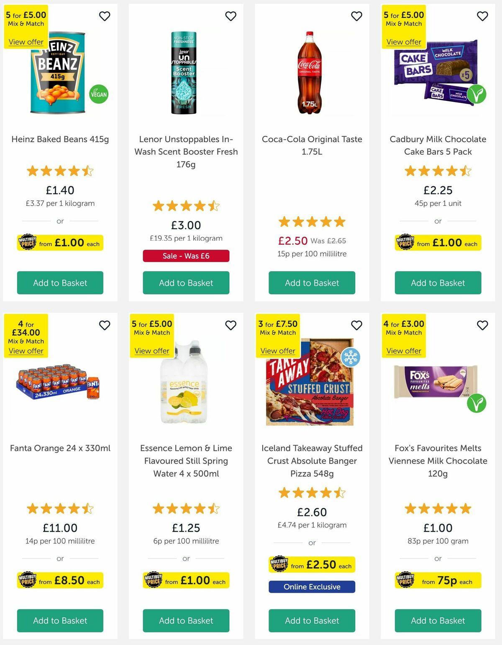Favourite the Cadbury Milk Chocolate Cake Bars
Screen dimensions: 502x645
tap(482, 16)
